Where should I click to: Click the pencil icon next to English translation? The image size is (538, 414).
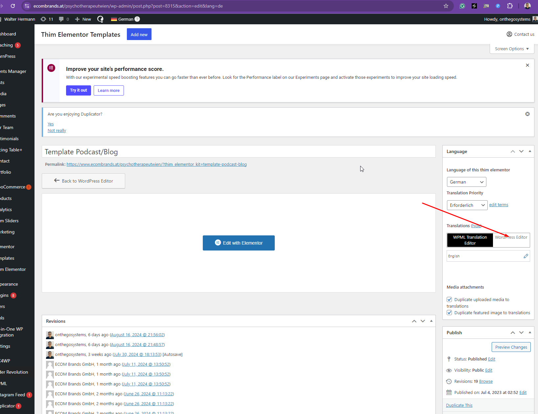tap(526, 256)
